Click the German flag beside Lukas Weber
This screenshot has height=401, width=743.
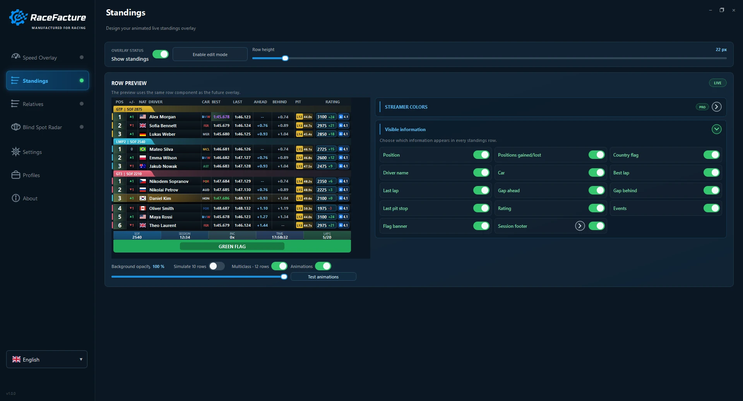click(143, 134)
